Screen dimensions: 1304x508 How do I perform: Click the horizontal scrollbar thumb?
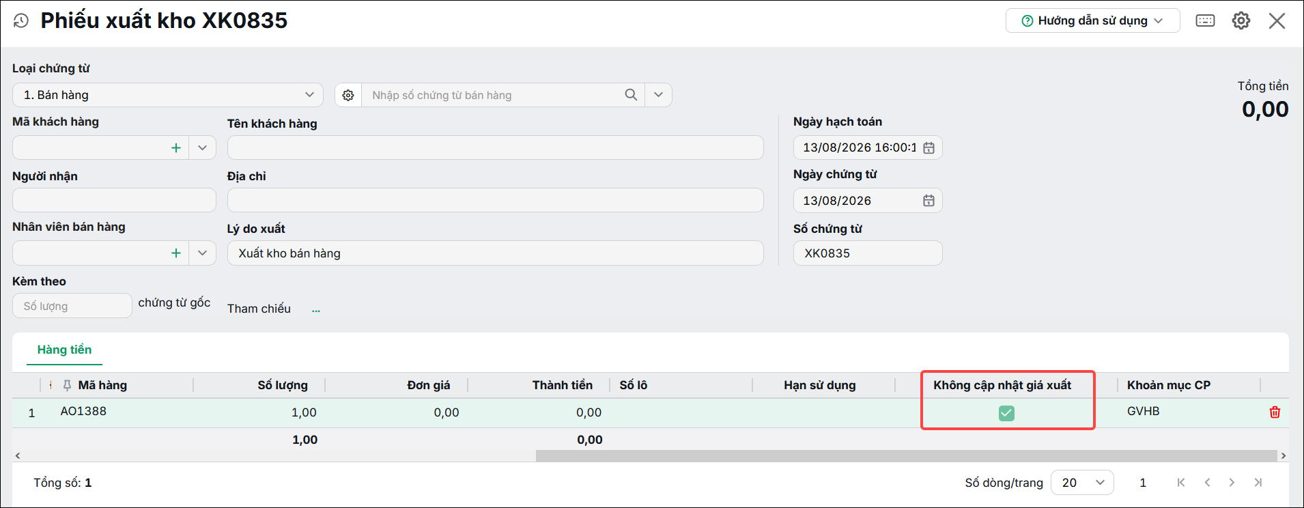[906, 455]
